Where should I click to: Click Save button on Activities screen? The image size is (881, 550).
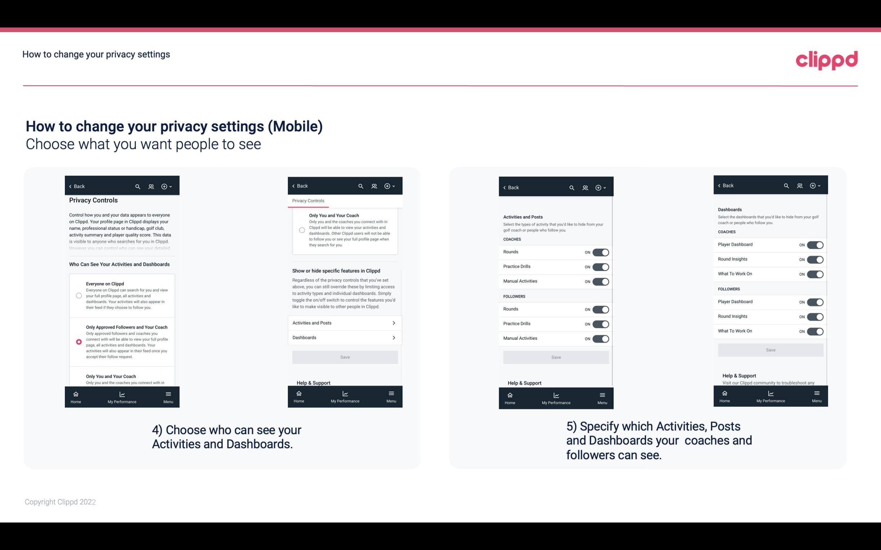556,357
